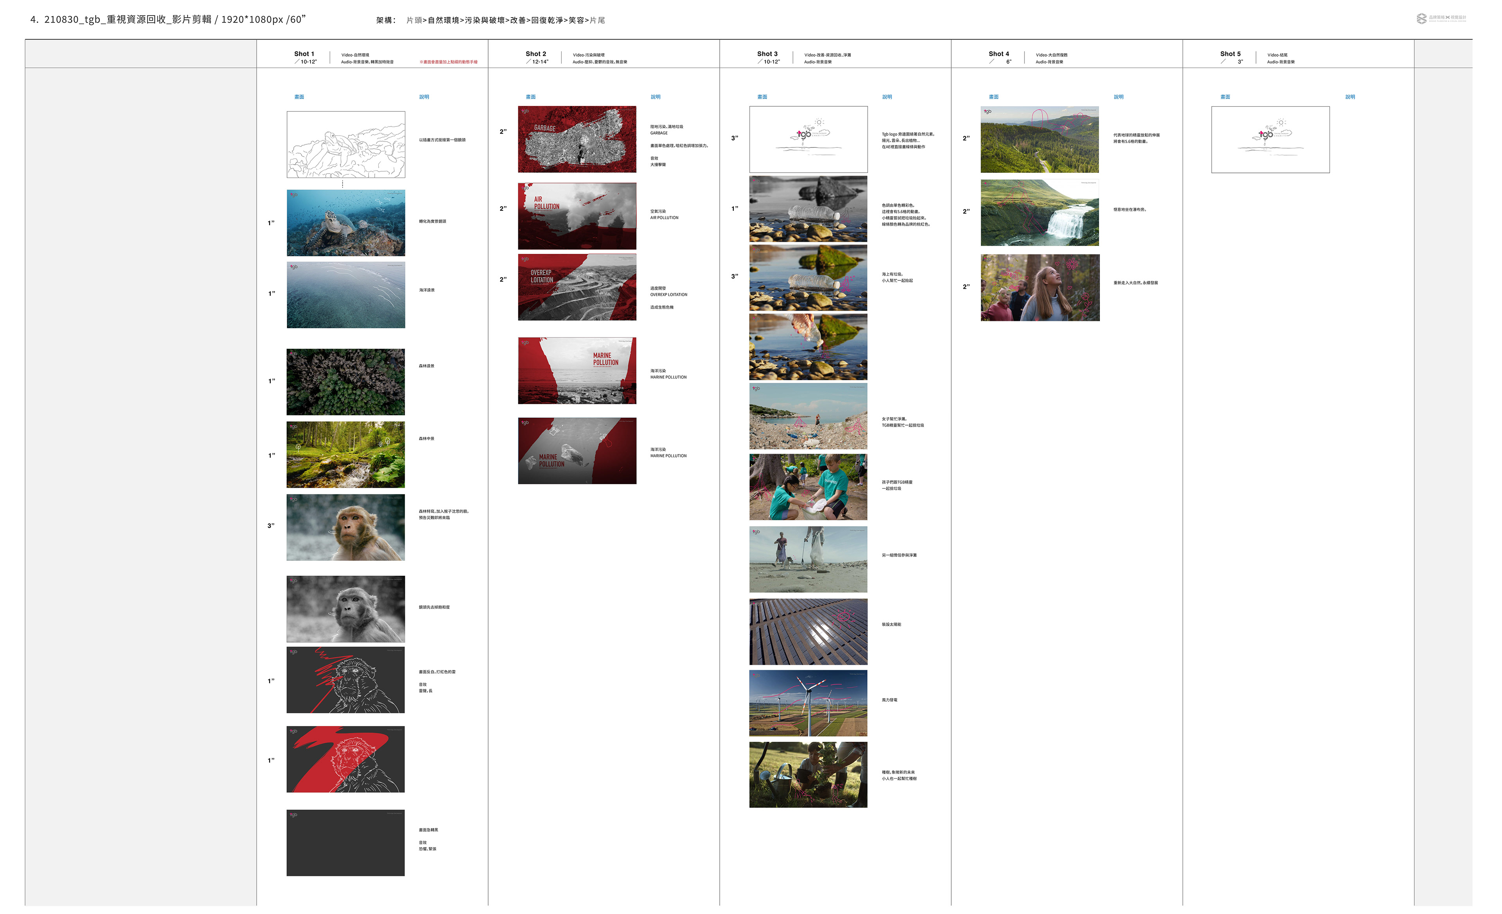Open the waterfall landscape frame in Shot 4

(1039, 212)
